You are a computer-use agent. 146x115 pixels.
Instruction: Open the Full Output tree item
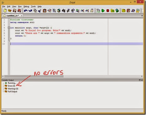coord(13,92)
